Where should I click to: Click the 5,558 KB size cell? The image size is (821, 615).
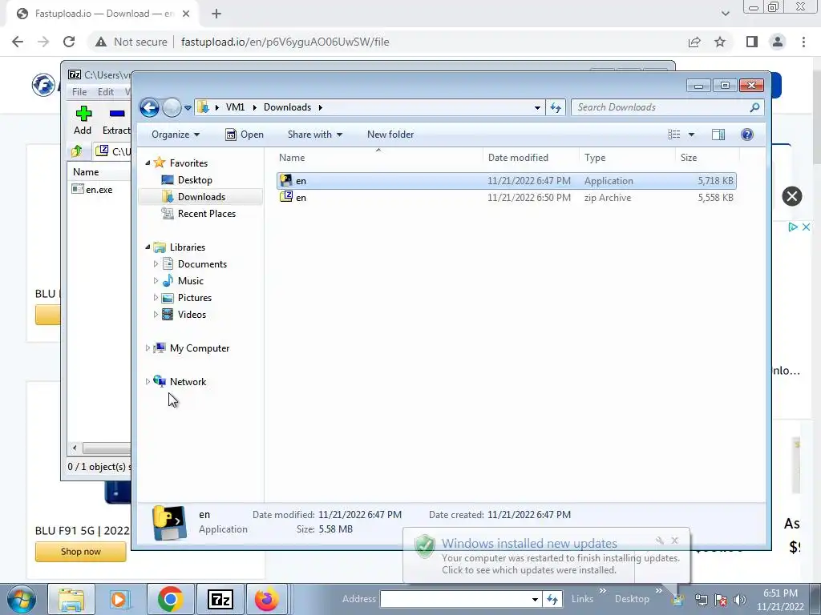(715, 198)
